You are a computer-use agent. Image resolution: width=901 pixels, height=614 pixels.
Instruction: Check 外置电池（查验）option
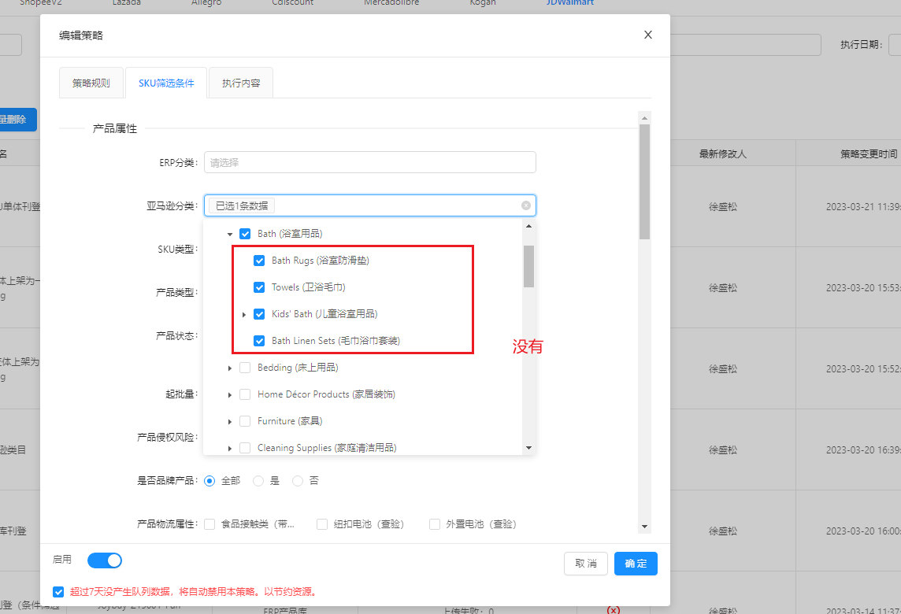[x=435, y=524]
